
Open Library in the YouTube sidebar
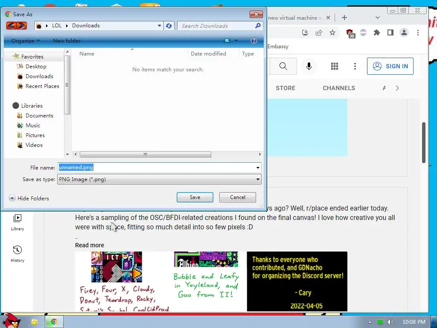17,222
